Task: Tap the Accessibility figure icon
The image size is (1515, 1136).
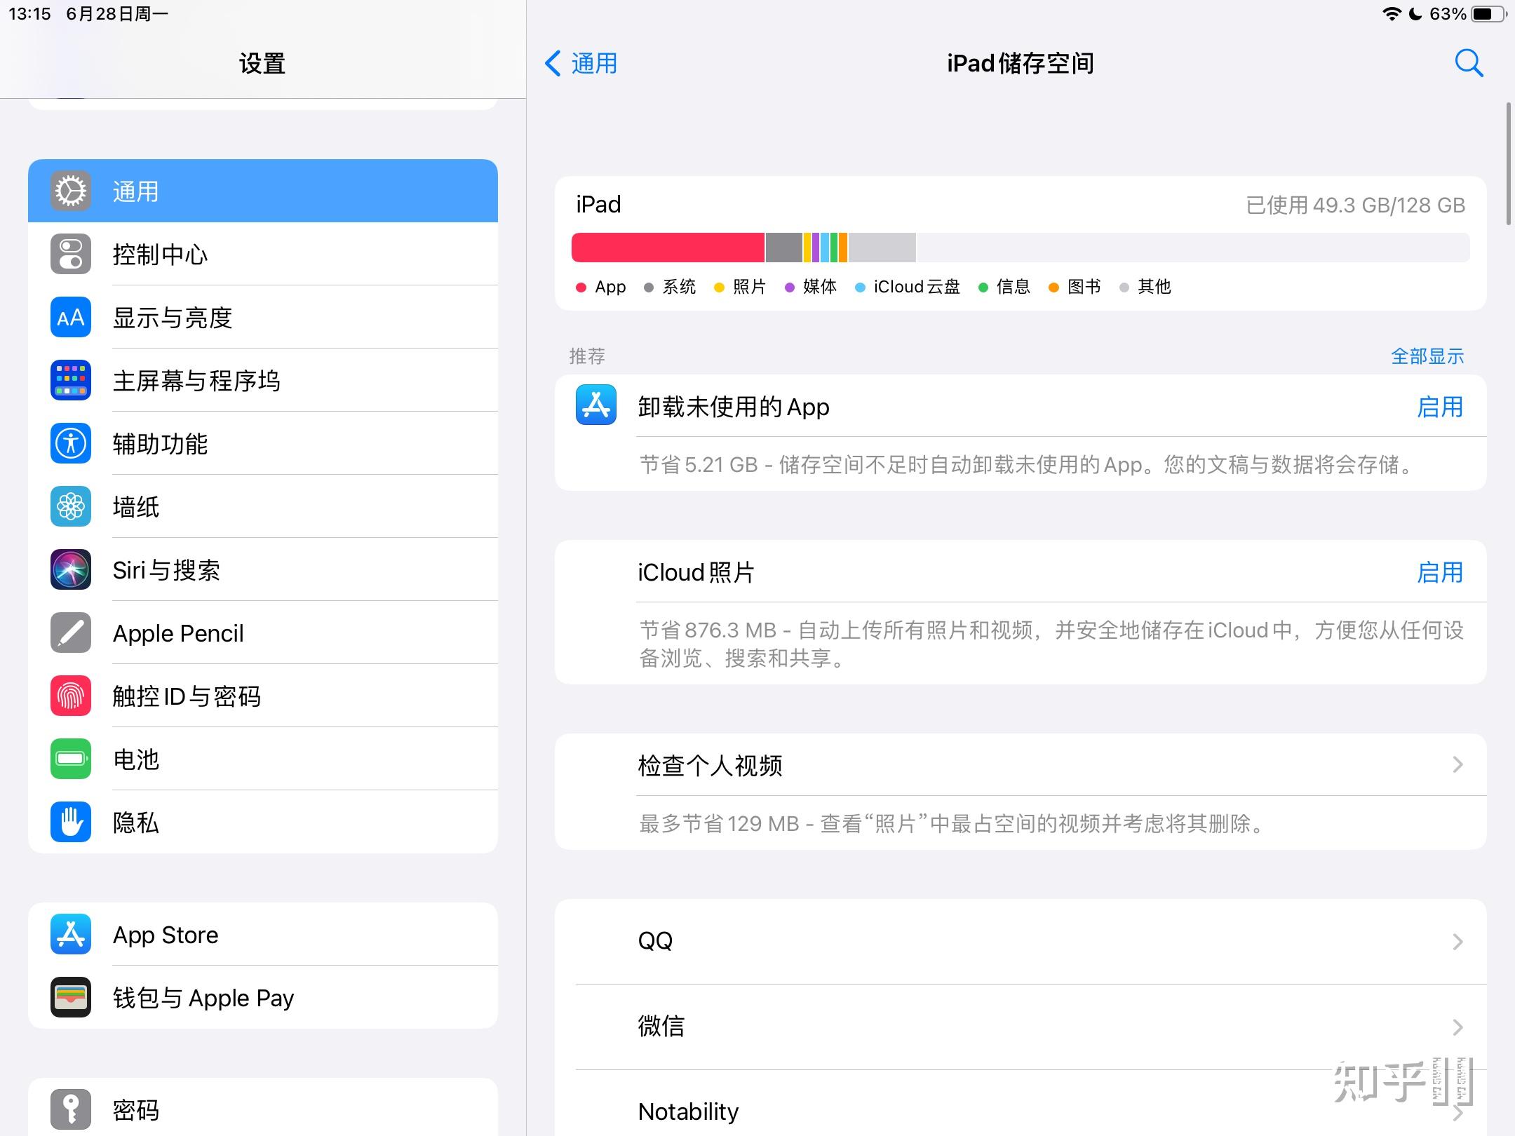Action: [71, 443]
